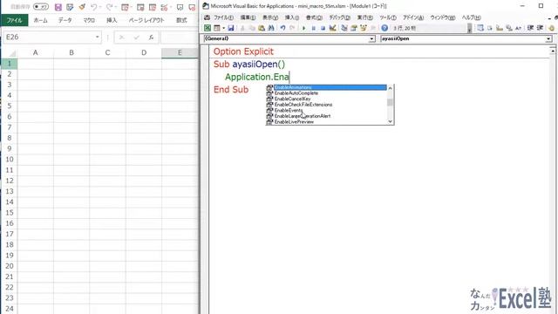Open the 編集 menu in VBA editor
Screen dimensions: 558x314
[248, 17]
